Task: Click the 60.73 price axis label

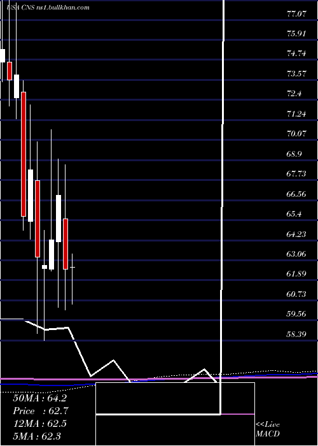Action: click(x=297, y=294)
